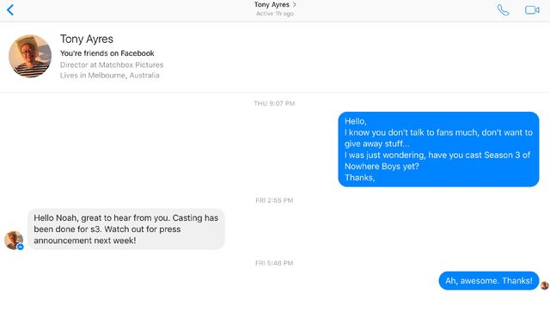This screenshot has width=550, height=336.
Task: Tap the THU 9:07 PM timestamp
Action: coord(274,103)
